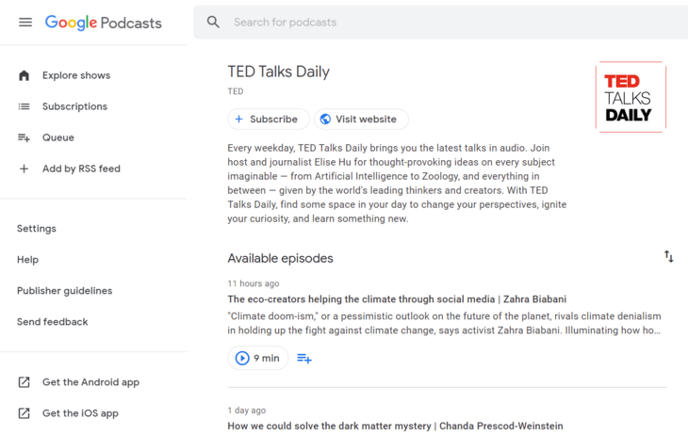Focus the Search for podcasts field
688x435 pixels.
coord(440,22)
